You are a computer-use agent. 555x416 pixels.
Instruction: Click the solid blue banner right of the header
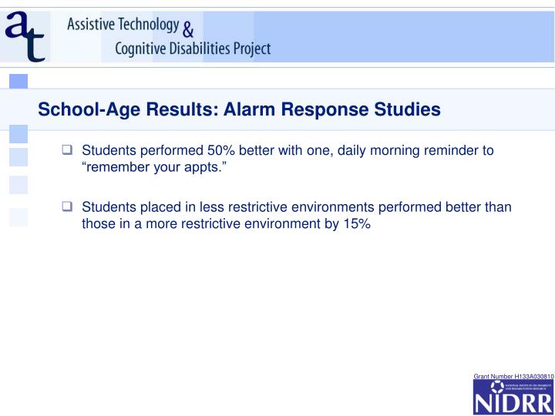[x=403, y=37]
